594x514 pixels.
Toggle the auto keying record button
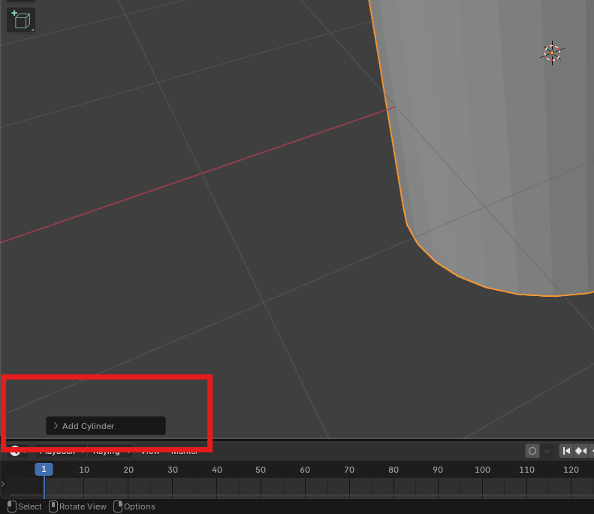(532, 451)
